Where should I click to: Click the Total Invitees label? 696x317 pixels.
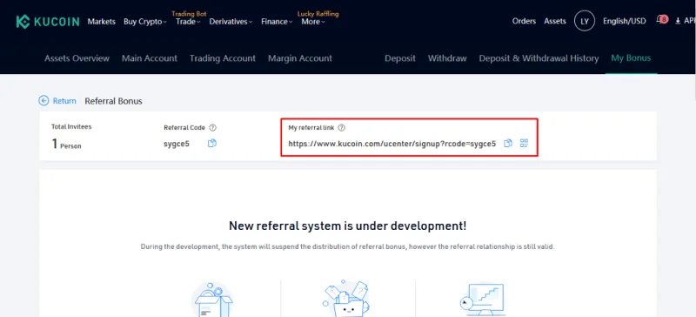tap(71, 126)
